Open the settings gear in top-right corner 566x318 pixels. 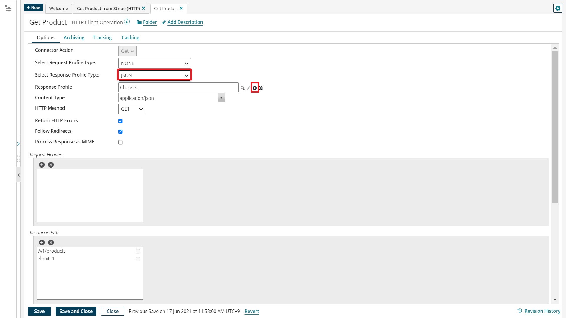558,8
